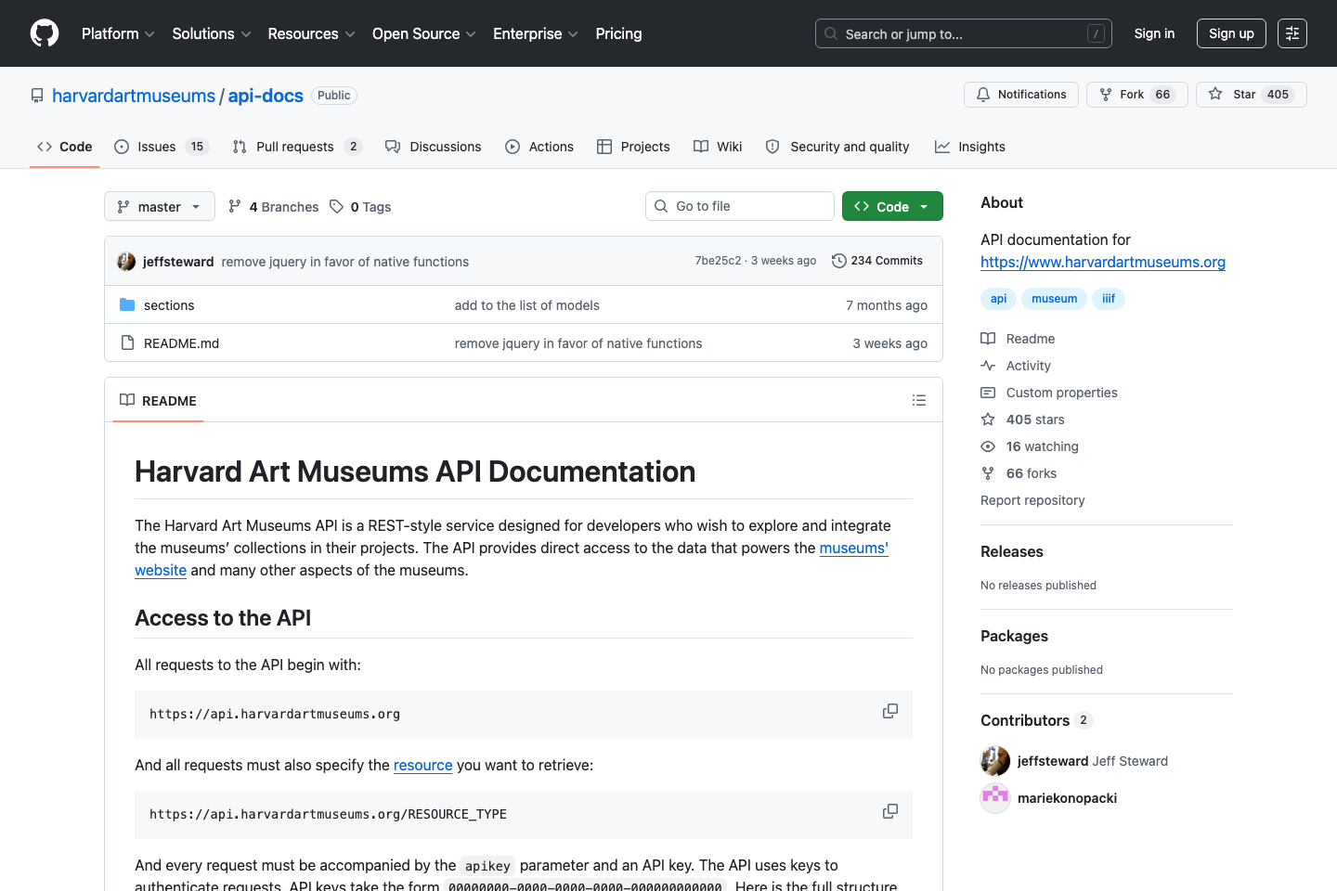Click the tags icon next to 0 Tags
Screen dimensions: 1337x891
(x=336, y=206)
